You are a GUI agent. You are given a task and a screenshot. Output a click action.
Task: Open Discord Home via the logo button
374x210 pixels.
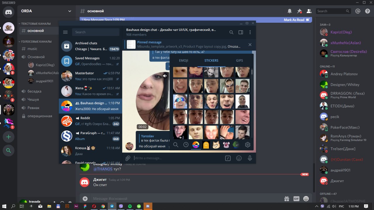[x=8, y=12]
